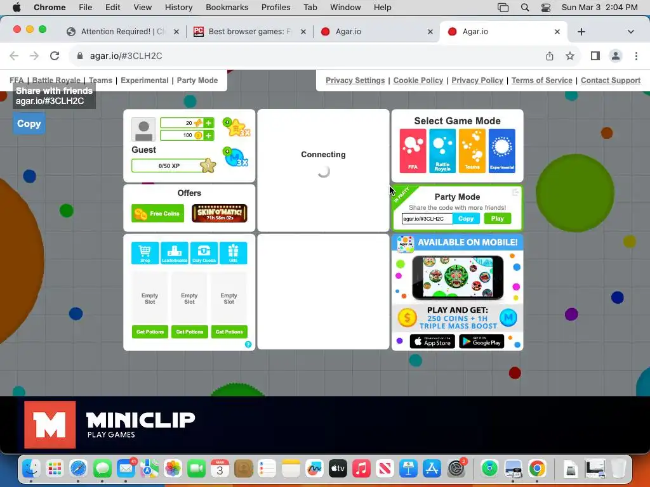650x487 pixels.
Task: Open the Music app in the Dock
Action: (361, 469)
